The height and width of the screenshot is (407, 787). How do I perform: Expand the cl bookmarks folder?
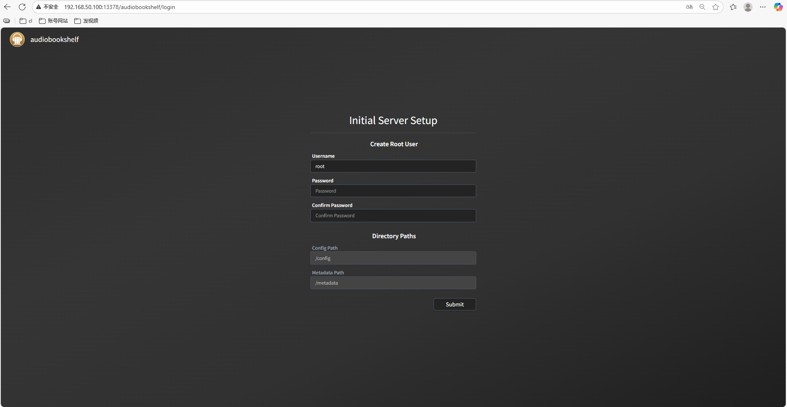(26, 21)
